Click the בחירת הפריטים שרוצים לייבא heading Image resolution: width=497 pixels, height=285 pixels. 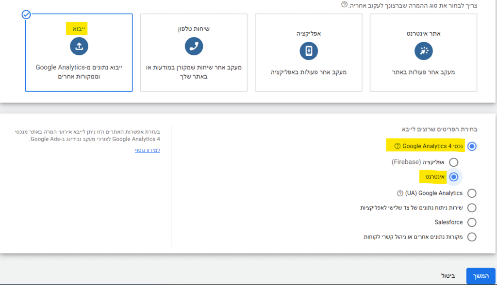pos(439,129)
